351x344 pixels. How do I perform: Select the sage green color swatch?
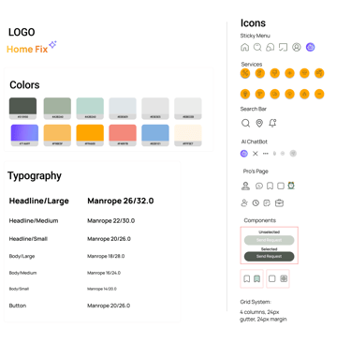[57, 109]
